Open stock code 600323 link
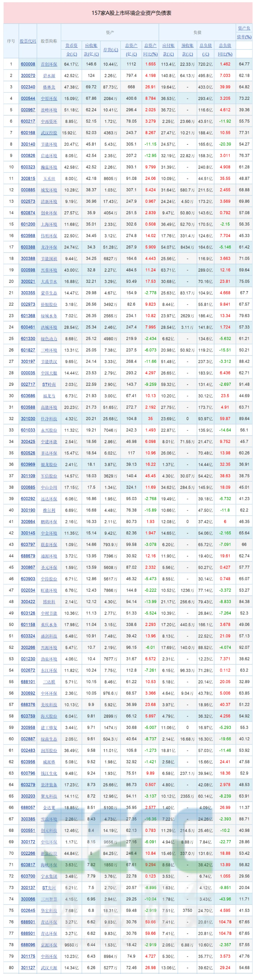Image resolution: width=256 pixels, height=974 pixels. coord(28,167)
